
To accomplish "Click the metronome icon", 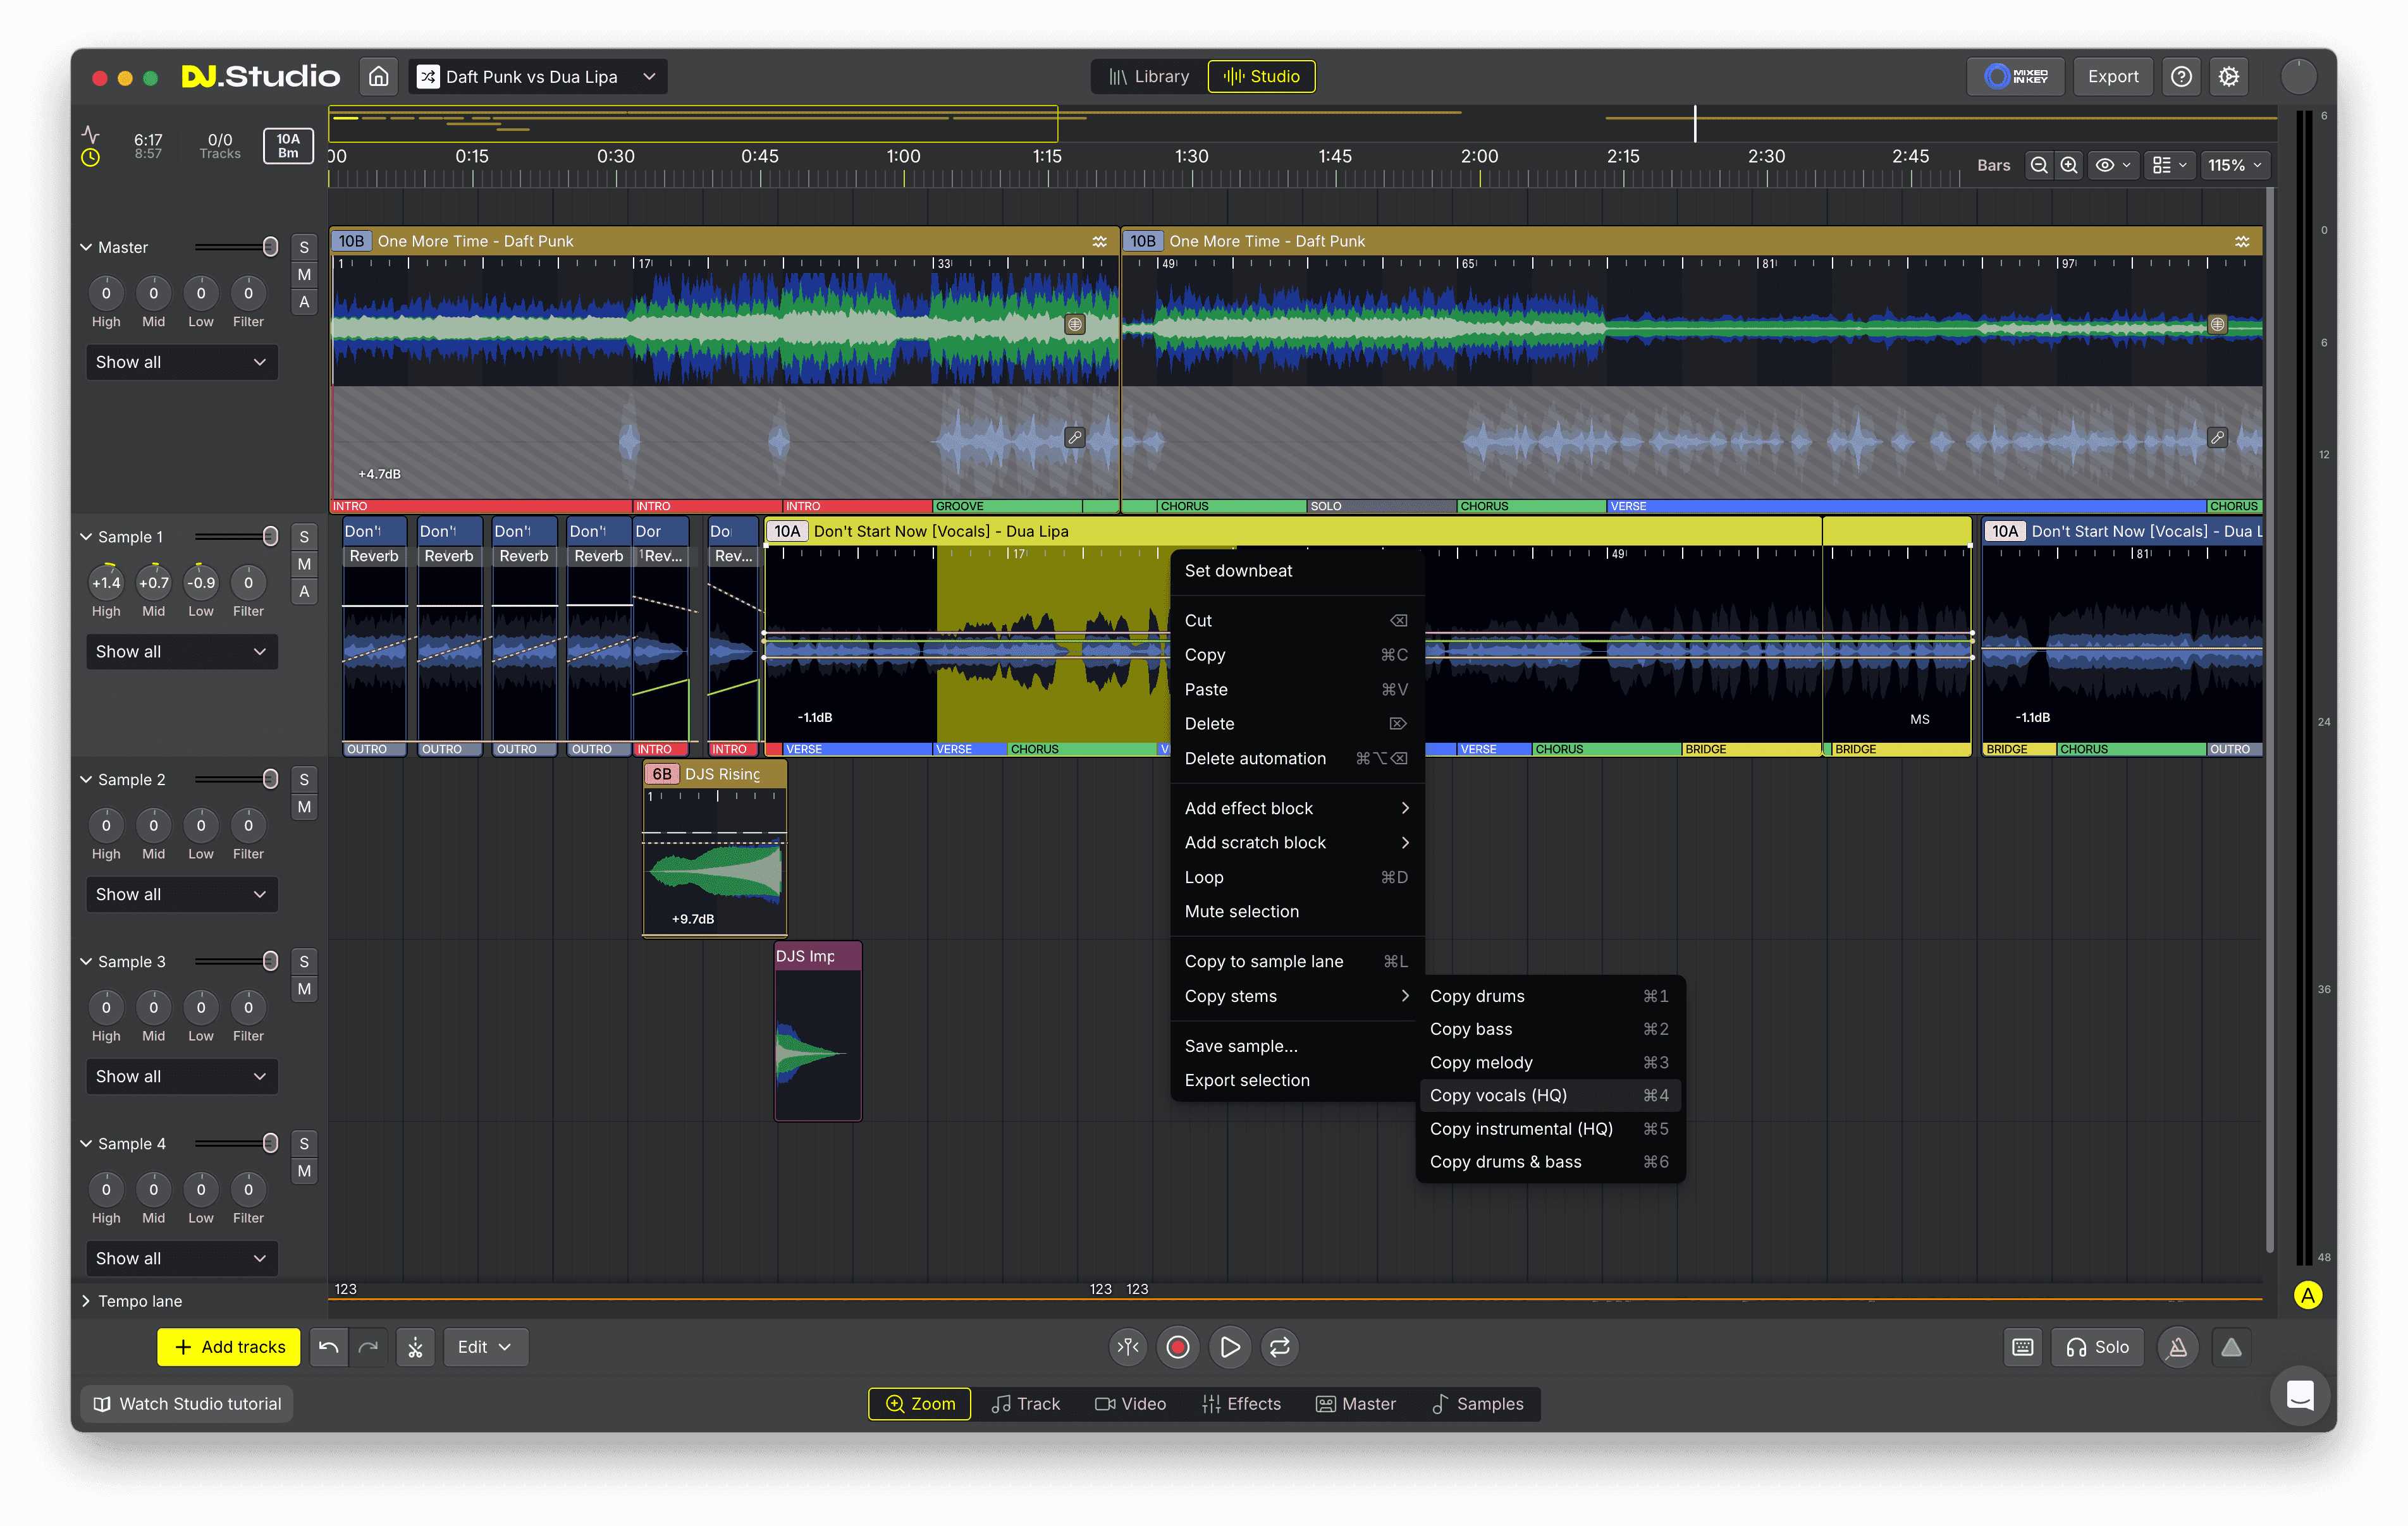I will [2177, 1347].
